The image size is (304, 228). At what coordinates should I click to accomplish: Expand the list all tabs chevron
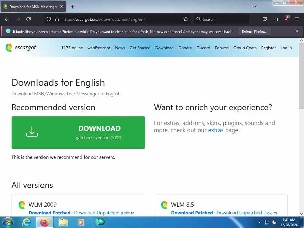[x=255, y=7]
